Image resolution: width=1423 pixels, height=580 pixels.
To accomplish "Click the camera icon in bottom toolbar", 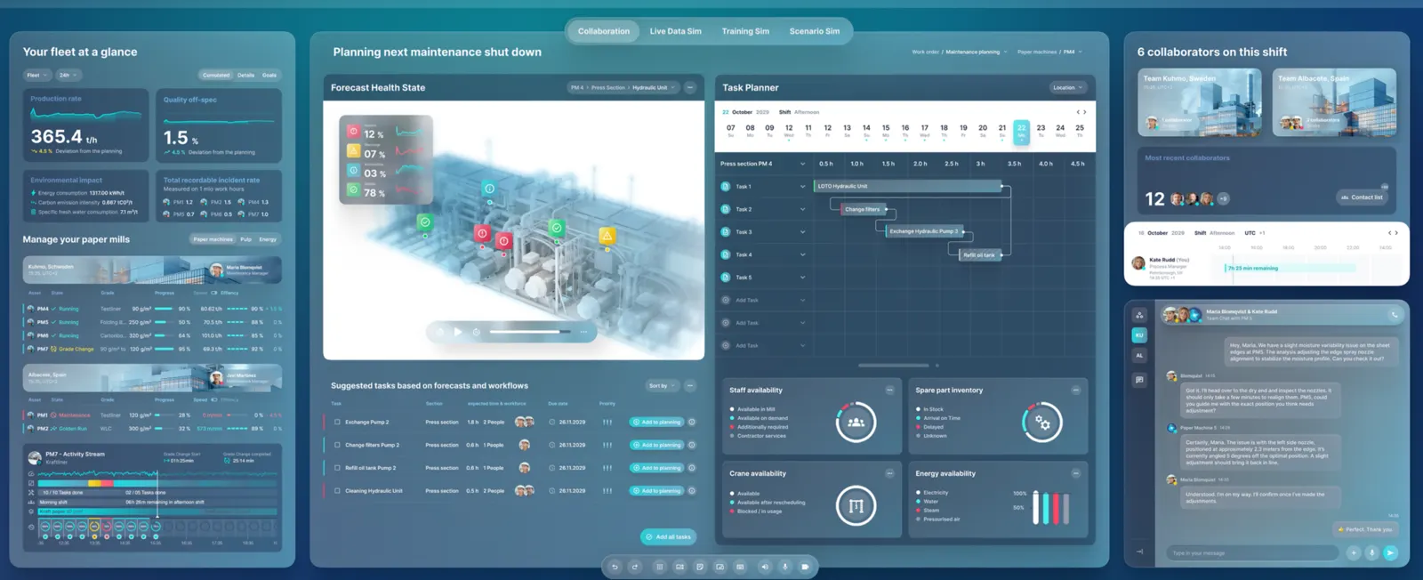I will tap(805, 567).
